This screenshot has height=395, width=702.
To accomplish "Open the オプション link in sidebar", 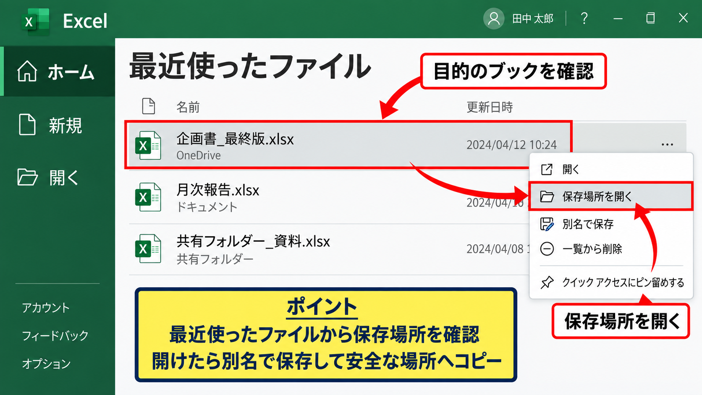I will click(46, 363).
